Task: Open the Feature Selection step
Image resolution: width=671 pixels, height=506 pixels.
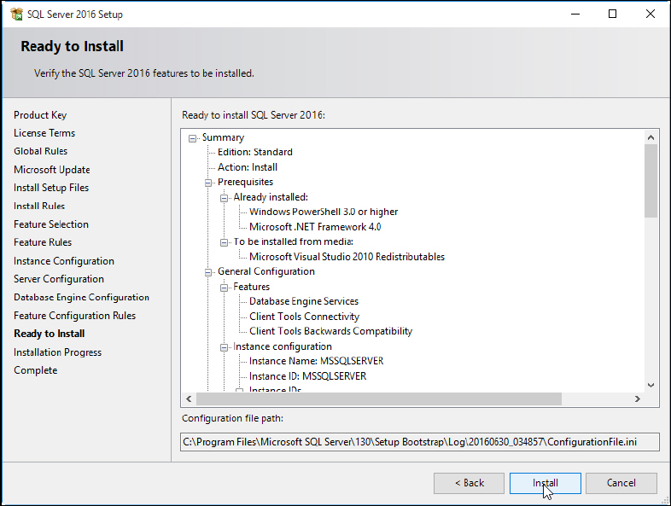Action: [51, 224]
